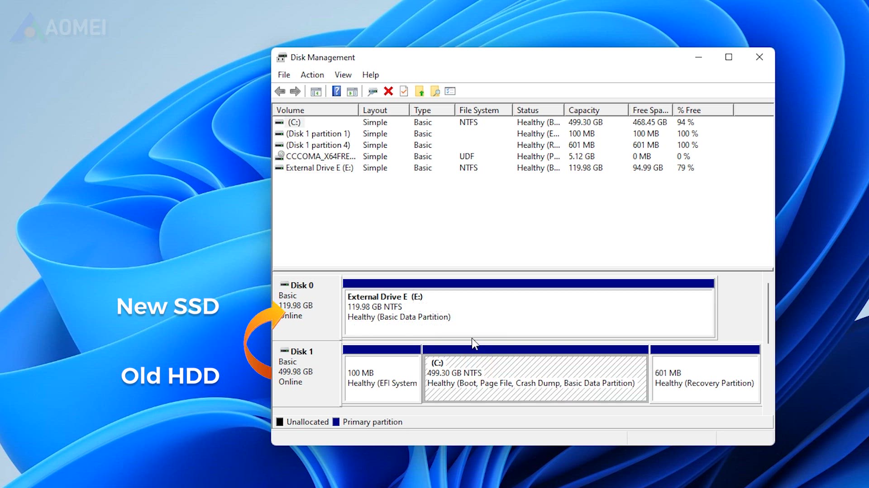This screenshot has width=869, height=488.
Task: Sort by the File System column header
Action: coord(484,110)
